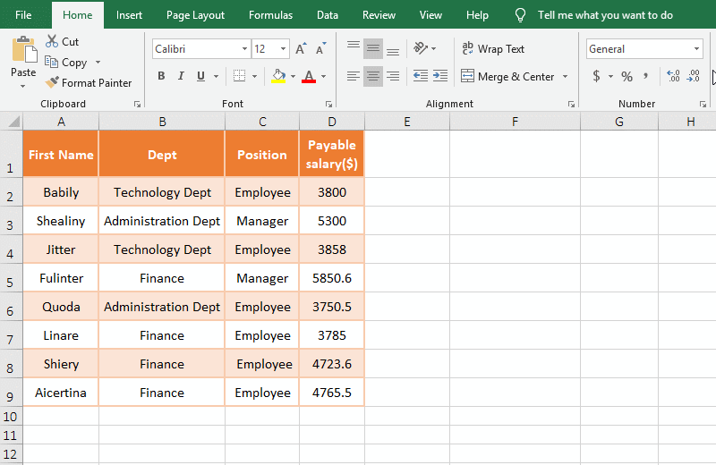This screenshot has height=465, width=716.
Task: Open the Calibri font name dropdown
Action: click(x=244, y=49)
